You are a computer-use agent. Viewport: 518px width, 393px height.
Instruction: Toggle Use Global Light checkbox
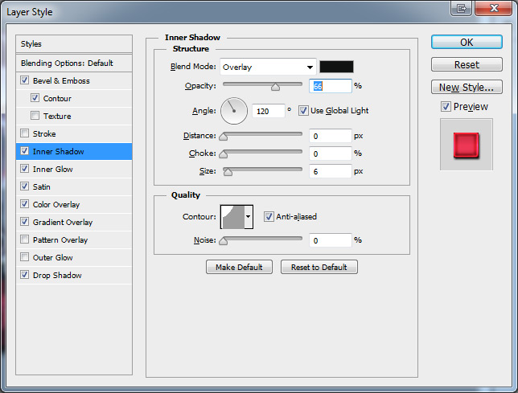click(303, 110)
